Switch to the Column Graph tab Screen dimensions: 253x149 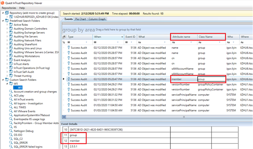97,19
